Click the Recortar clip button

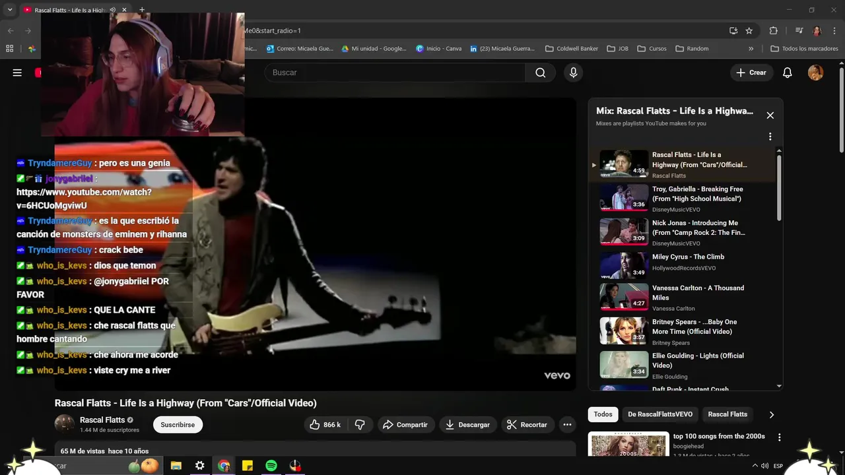(527, 425)
